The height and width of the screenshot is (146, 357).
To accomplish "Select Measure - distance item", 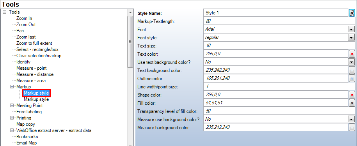I will [x=35, y=74].
